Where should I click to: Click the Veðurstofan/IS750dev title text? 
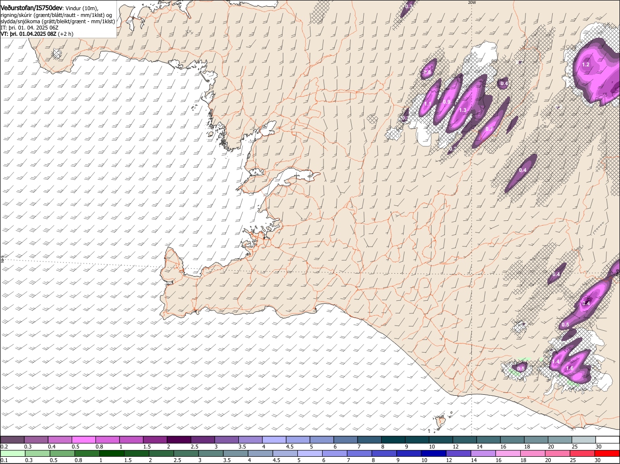click(x=31, y=8)
